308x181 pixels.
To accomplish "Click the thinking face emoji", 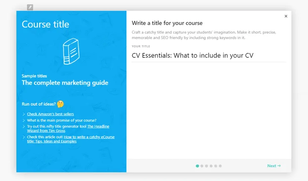I will [x=60, y=104].
